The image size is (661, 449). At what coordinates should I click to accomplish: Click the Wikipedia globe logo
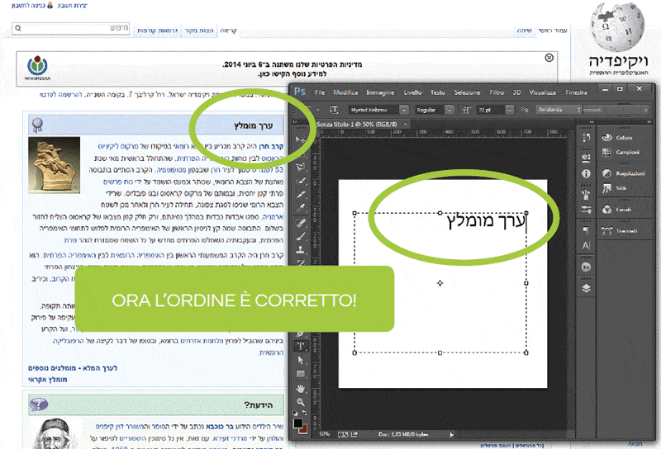tap(617, 28)
